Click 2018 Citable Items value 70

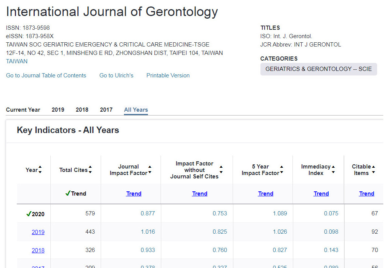375,250
